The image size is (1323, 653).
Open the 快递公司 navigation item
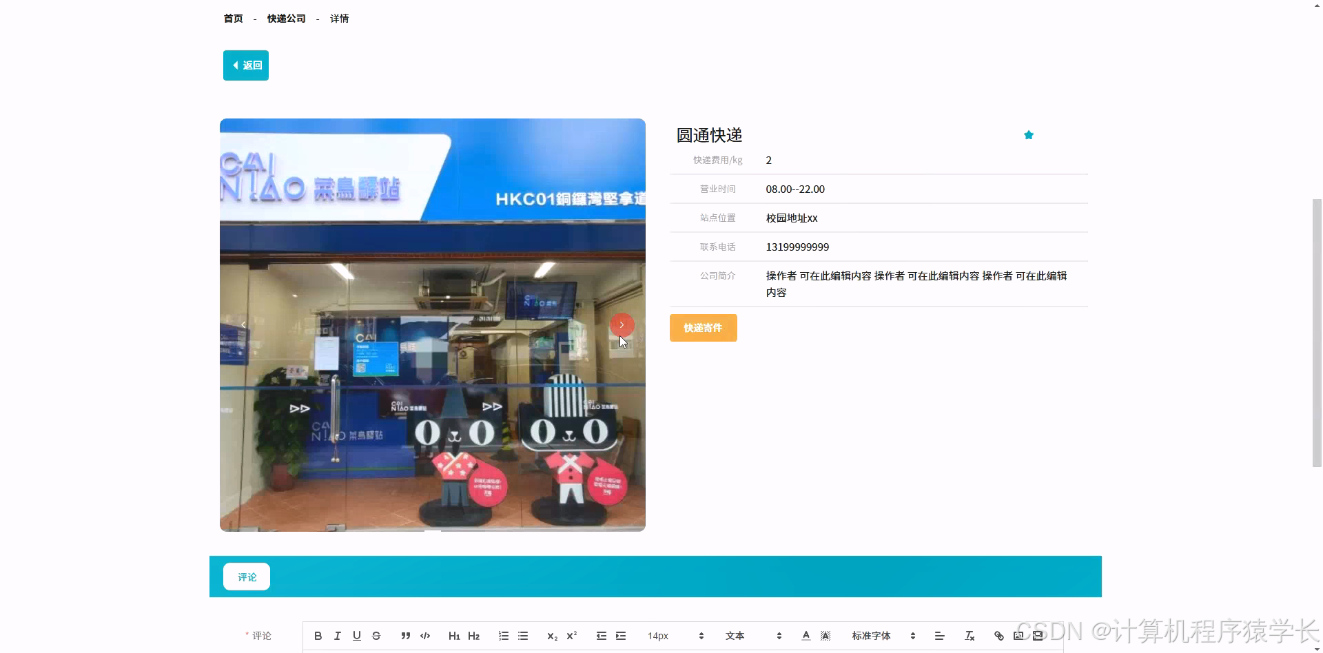[285, 19]
